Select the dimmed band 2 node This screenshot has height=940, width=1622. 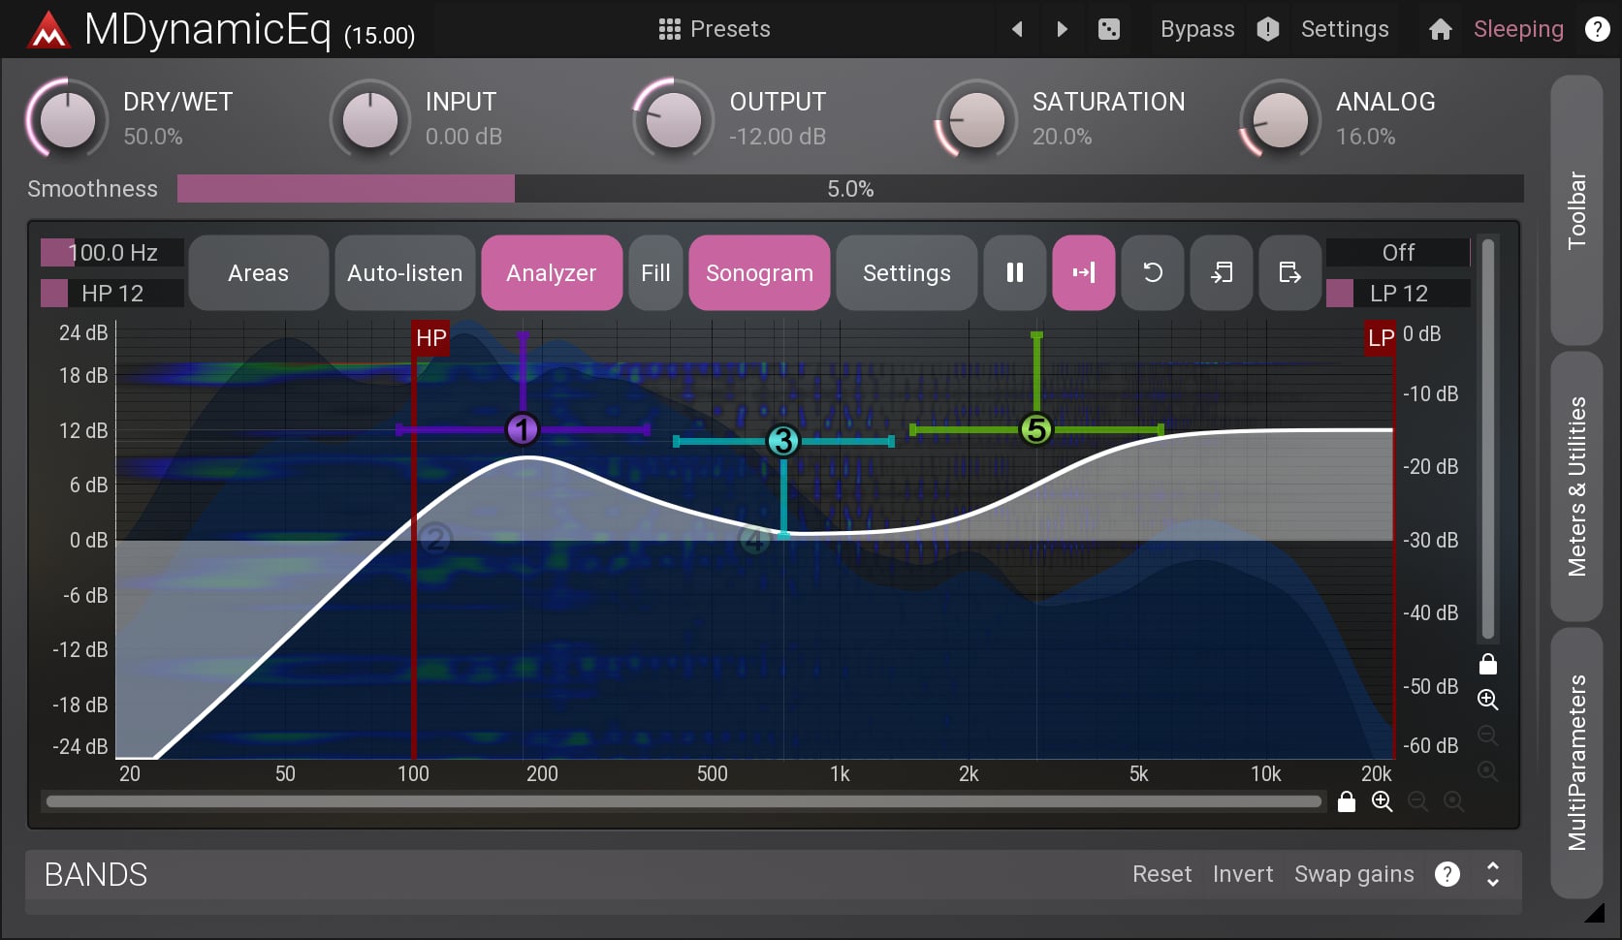(435, 538)
